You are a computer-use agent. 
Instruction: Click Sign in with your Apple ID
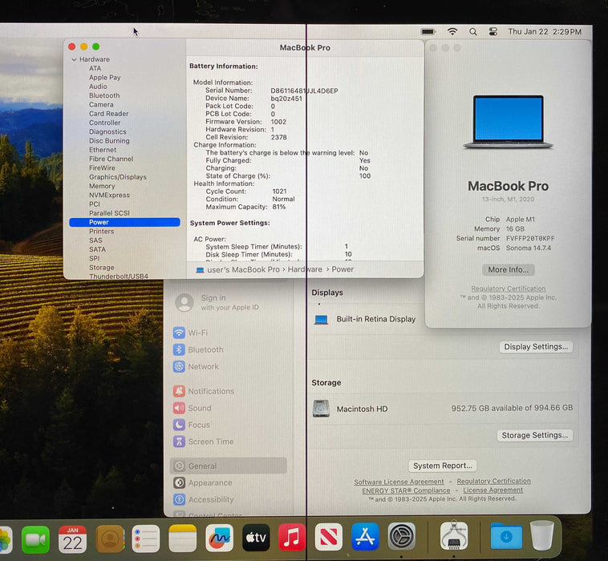[x=217, y=303]
